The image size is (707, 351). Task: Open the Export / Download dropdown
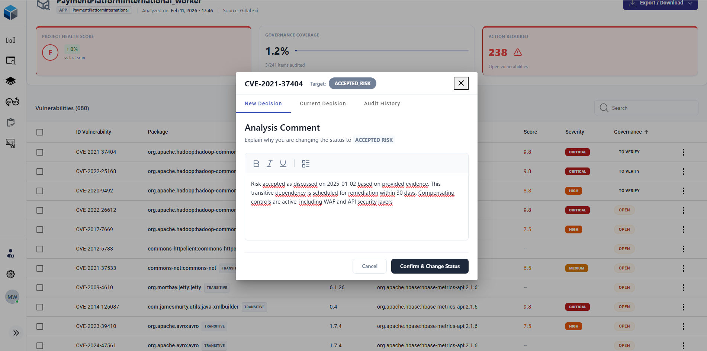[660, 3]
